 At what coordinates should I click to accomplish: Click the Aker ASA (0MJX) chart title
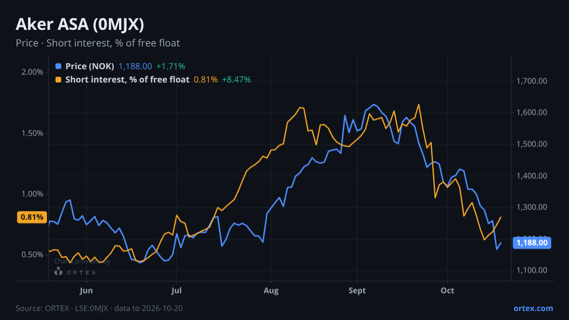[x=80, y=24]
